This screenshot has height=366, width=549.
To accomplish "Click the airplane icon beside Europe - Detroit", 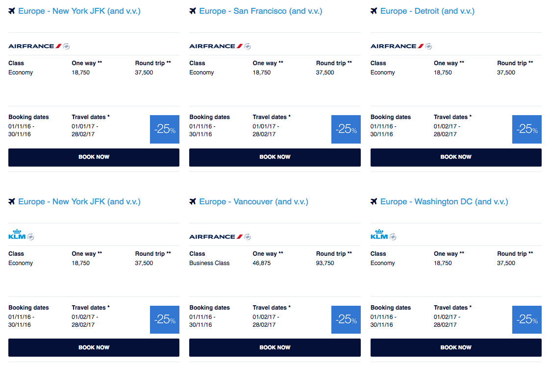I will [374, 10].
